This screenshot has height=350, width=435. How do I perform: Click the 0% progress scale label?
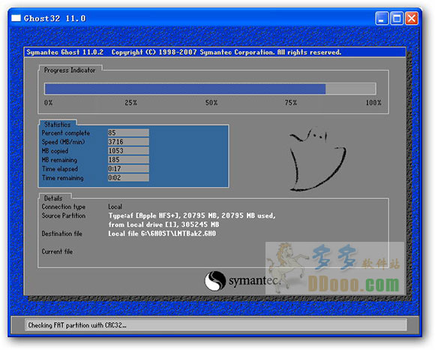pyautogui.click(x=48, y=103)
